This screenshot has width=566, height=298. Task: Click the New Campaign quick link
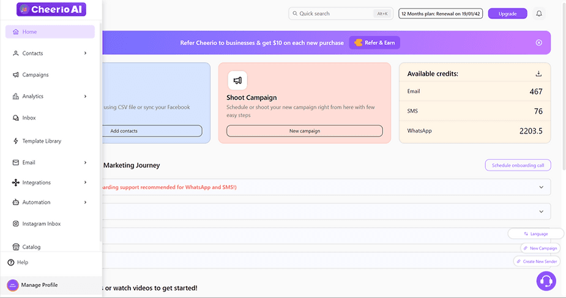coord(540,249)
